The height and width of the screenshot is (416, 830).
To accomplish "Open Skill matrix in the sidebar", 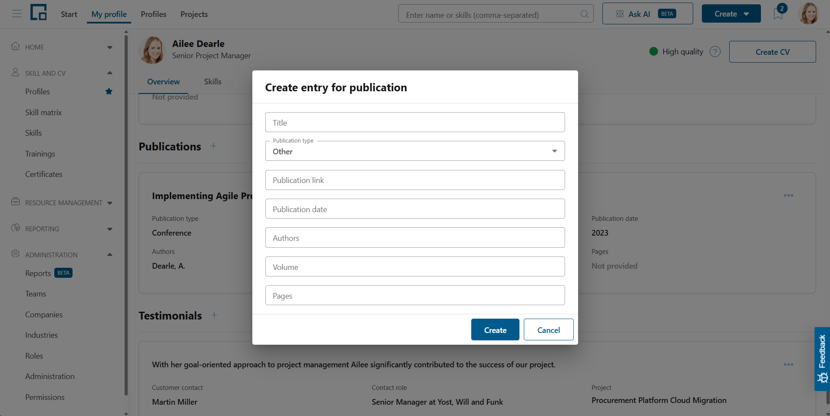I will (x=43, y=113).
